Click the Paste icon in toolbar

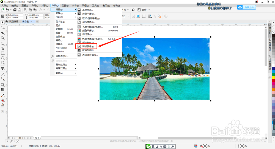point(35,10)
